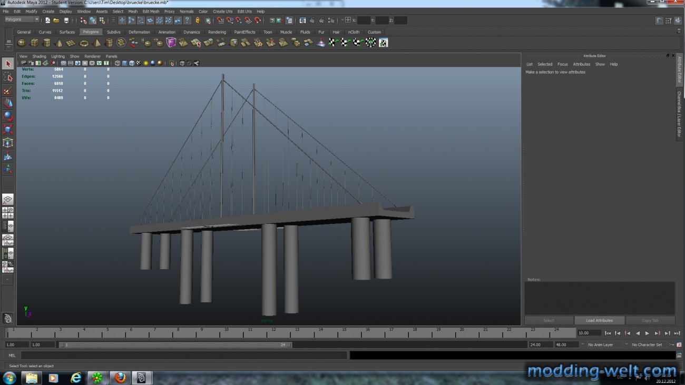Create a new scene file
This screenshot has width=685, height=385.
coord(47,21)
